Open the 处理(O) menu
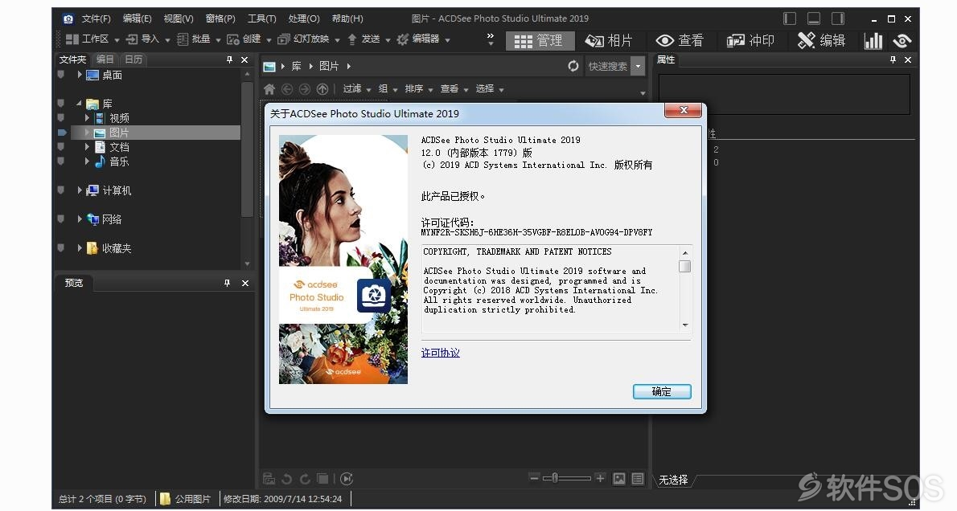The width and height of the screenshot is (957, 511). pos(303,19)
